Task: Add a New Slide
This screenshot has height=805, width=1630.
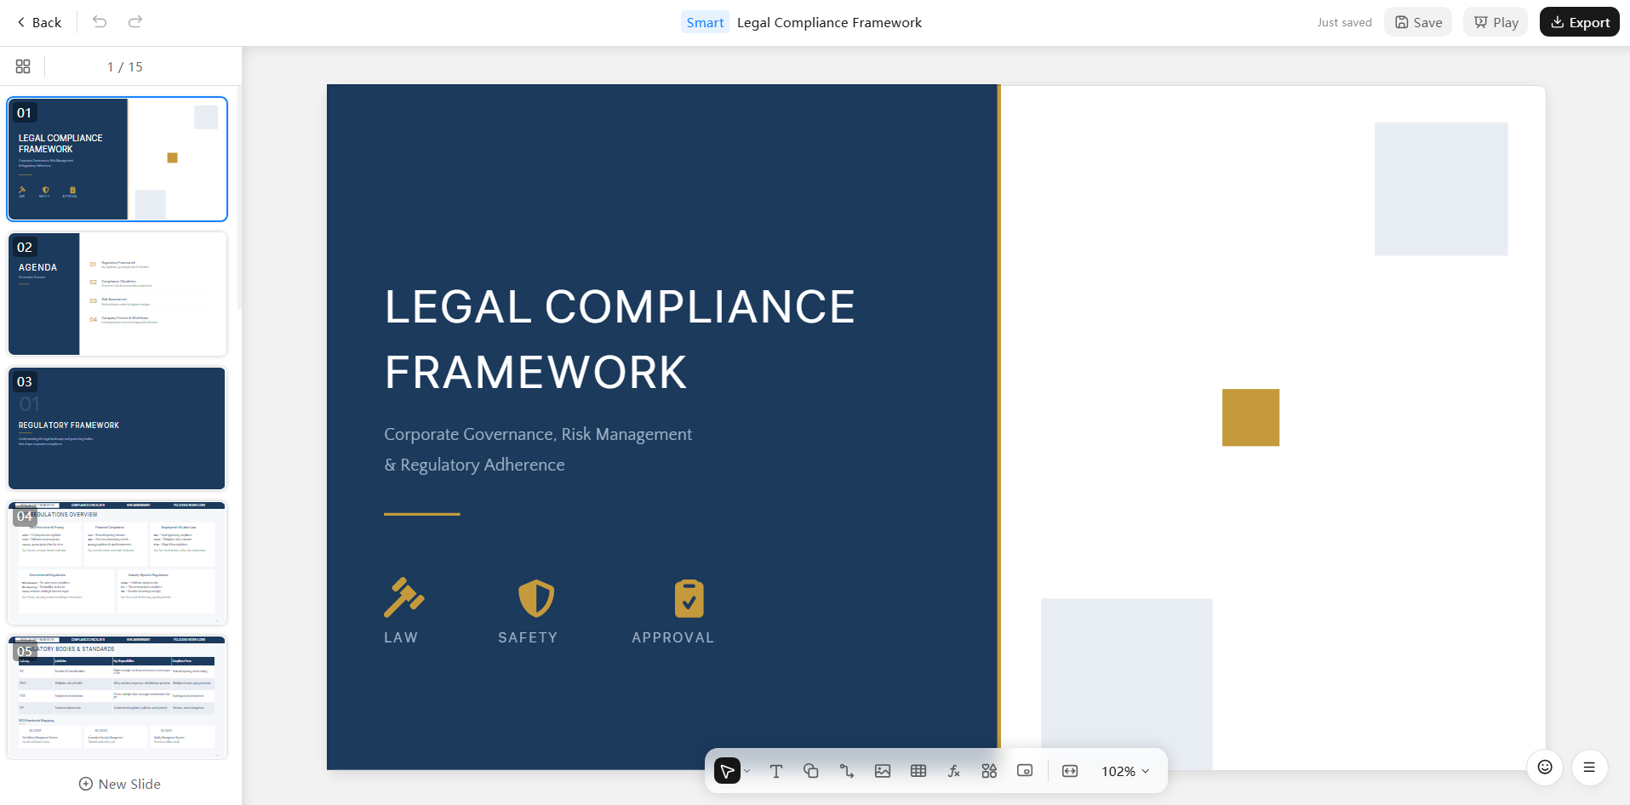Action: point(120,784)
